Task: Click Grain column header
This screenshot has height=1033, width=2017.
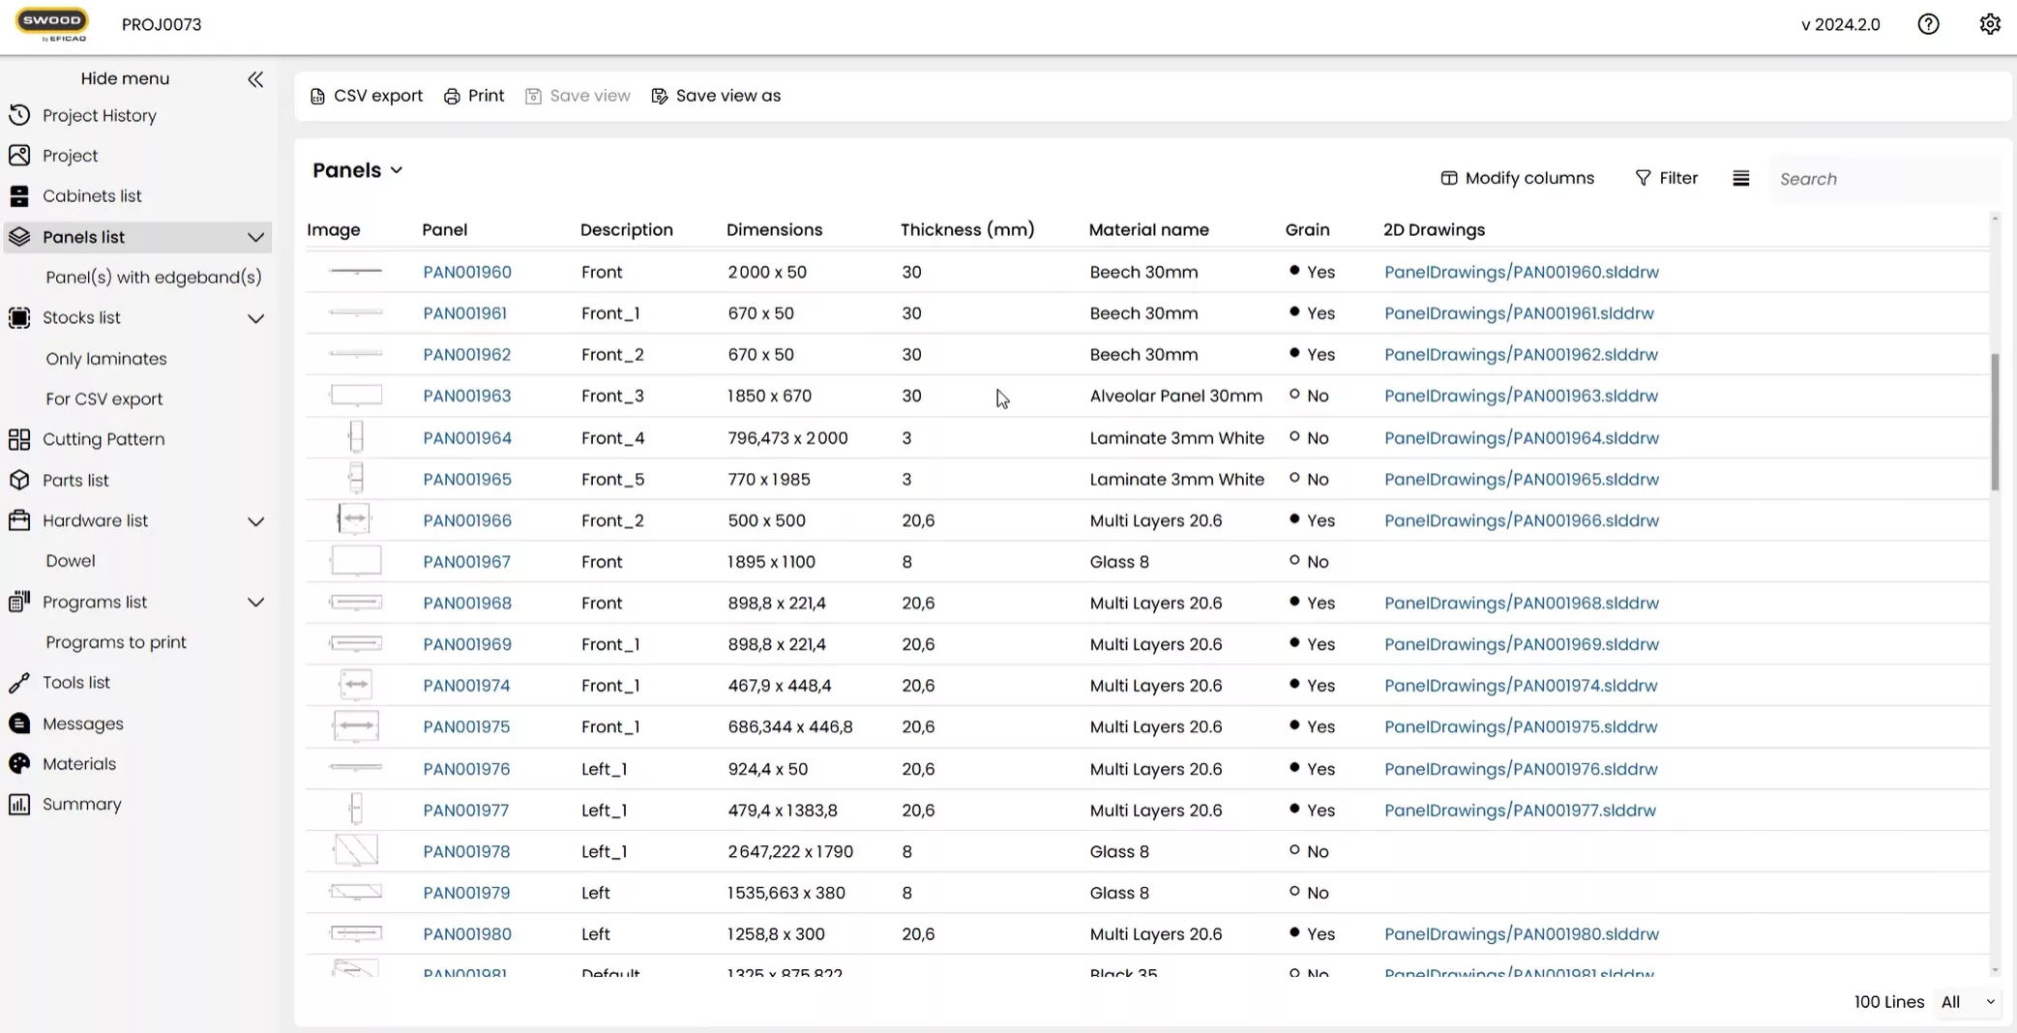Action: (1307, 230)
